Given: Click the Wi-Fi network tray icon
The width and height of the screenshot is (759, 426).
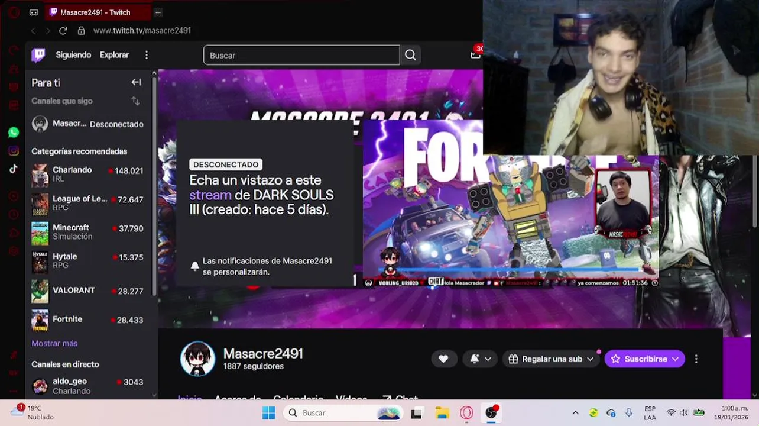Looking at the screenshot, I should [671, 413].
